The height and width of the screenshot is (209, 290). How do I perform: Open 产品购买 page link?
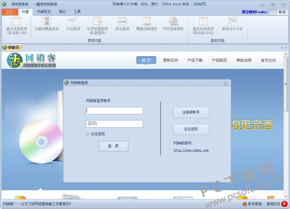coord(219,60)
